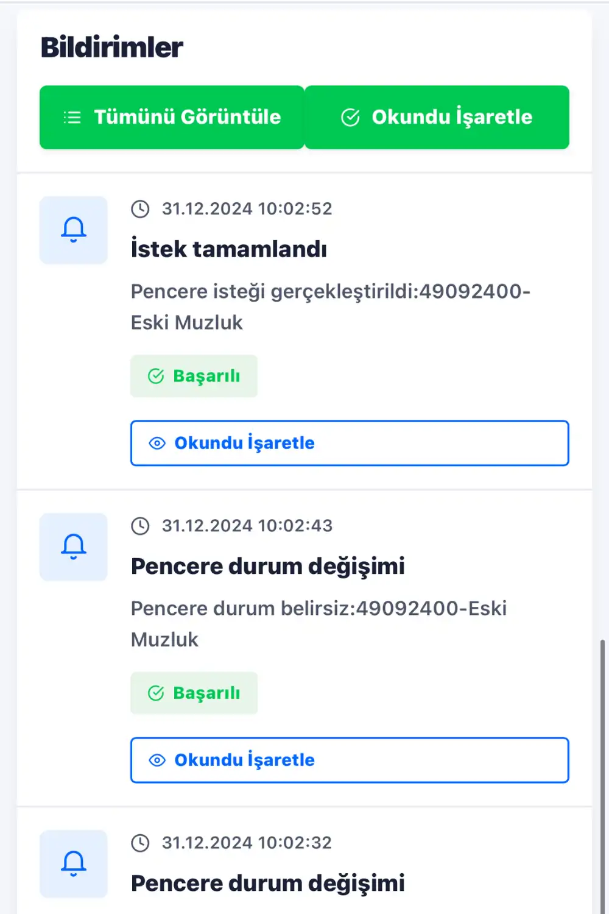609x914 pixels.
Task: Select the Başarılı status badge on second notification
Action: [x=194, y=693]
